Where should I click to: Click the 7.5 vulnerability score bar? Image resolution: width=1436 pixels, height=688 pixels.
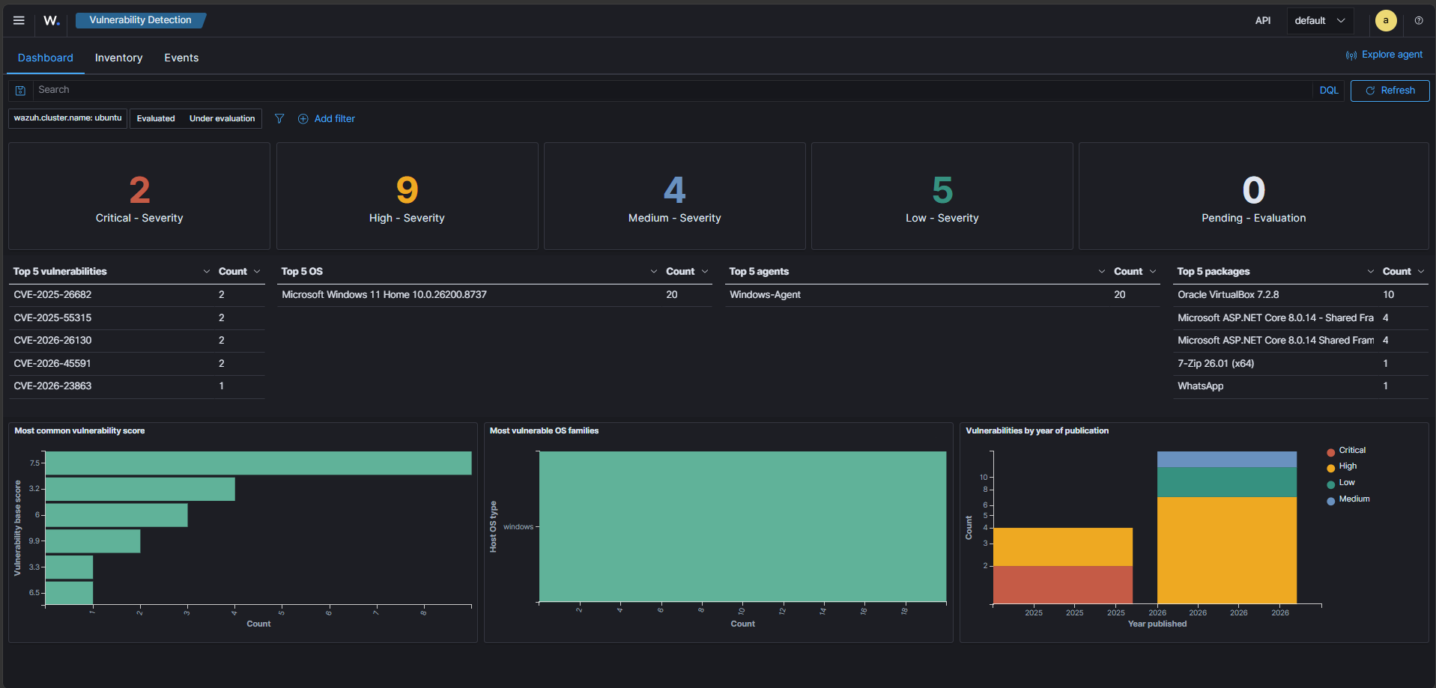pyautogui.click(x=258, y=463)
